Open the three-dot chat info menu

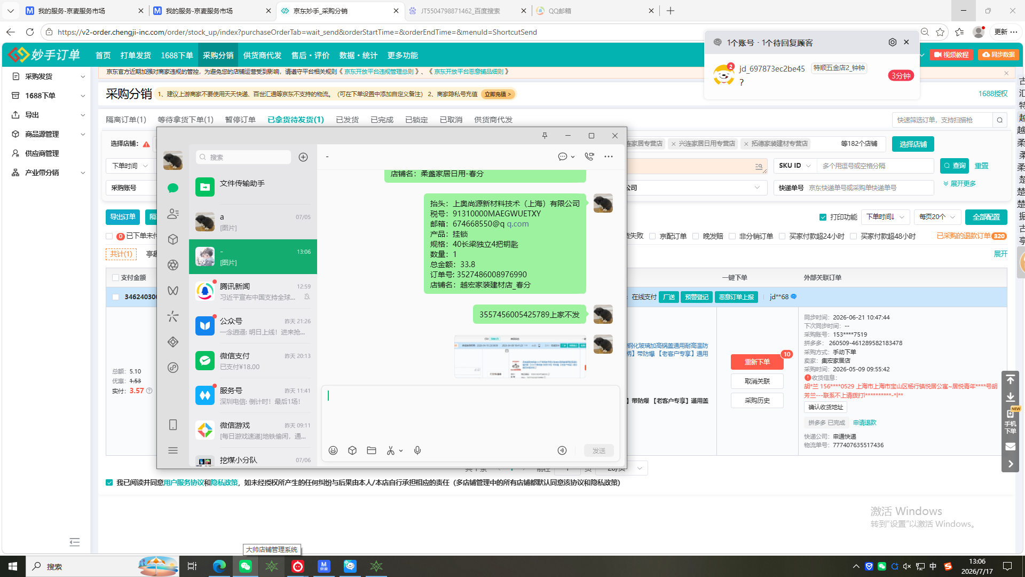[609, 157]
